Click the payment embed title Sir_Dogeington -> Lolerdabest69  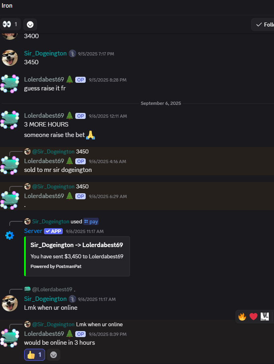coord(77,245)
